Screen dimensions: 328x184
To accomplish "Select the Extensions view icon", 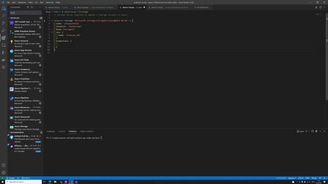I will click(4, 38).
